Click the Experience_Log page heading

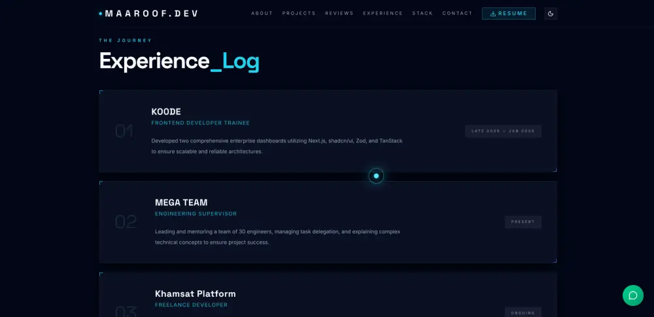(179, 61)
